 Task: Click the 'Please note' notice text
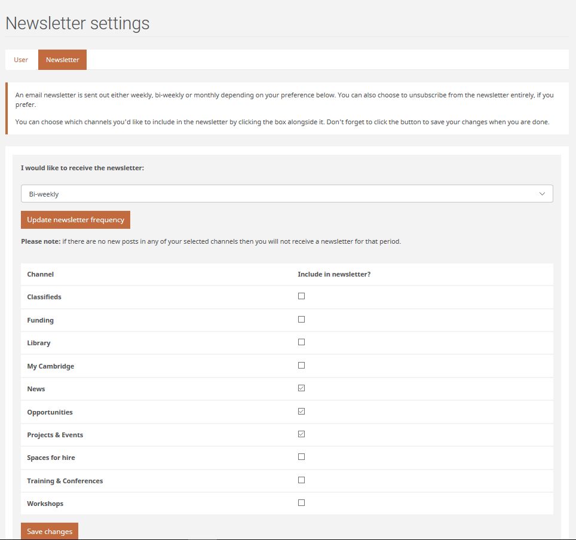tap(210, 242)
